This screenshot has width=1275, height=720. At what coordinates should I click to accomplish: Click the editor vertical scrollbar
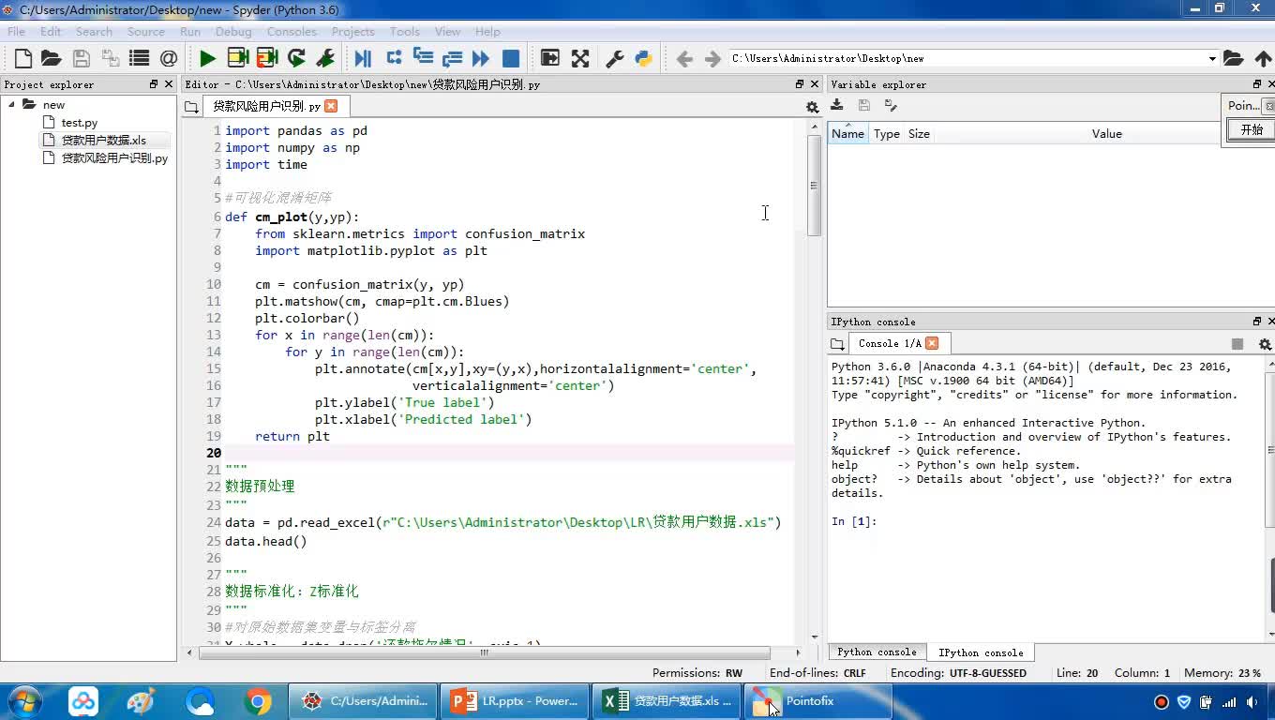814,187
